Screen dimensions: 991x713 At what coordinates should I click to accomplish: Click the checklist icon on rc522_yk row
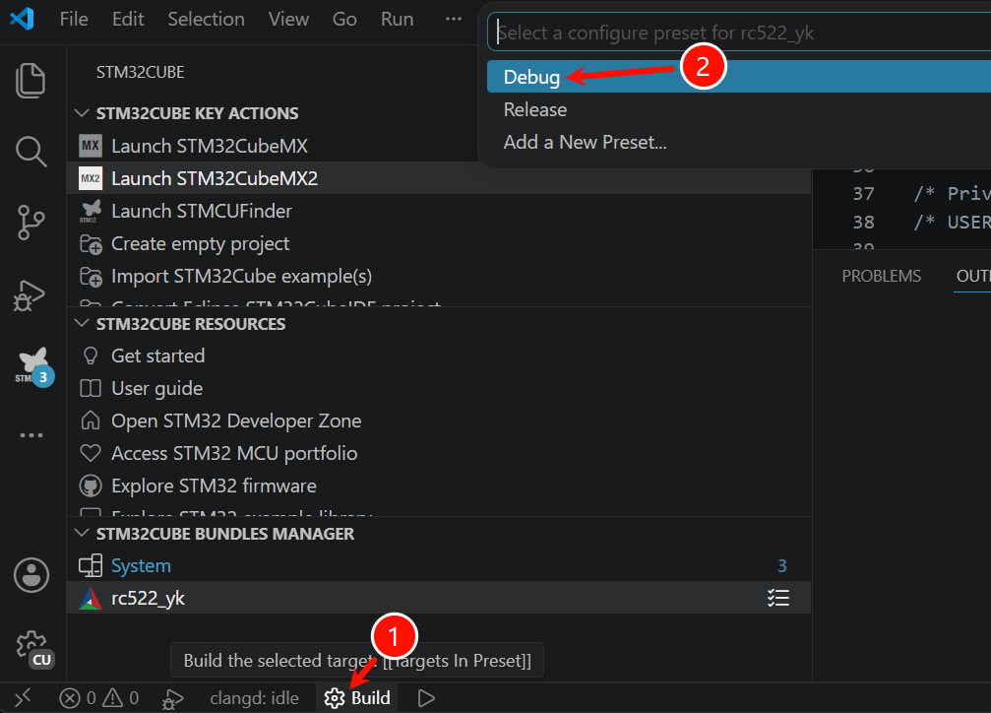tap(778, 598)
